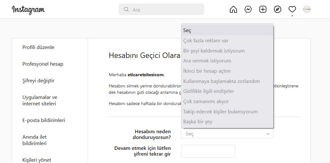Choose 'Ara vermek istiyorum' option

[227, 61]
